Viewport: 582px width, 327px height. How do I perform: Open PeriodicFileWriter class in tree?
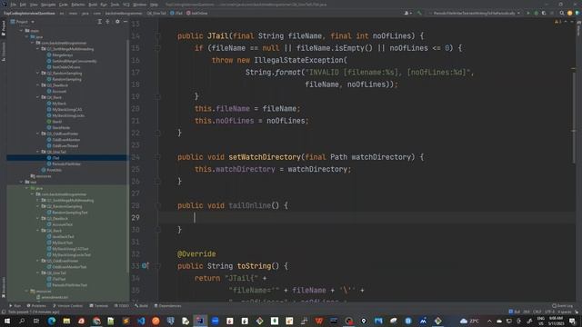pyautogui.click(x=64, y=163)
